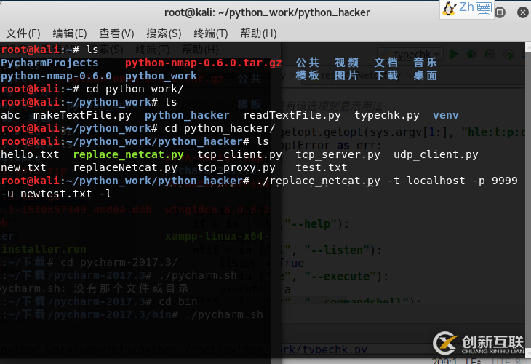Image resolution: width=531 pixels, height=364 pixels.
Task: Click the 文档 folder name
Action: click(386, 63)
